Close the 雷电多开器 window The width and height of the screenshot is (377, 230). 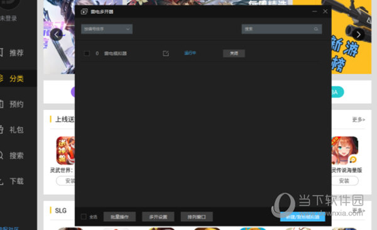pyautogui.click(x=325, y=11)
